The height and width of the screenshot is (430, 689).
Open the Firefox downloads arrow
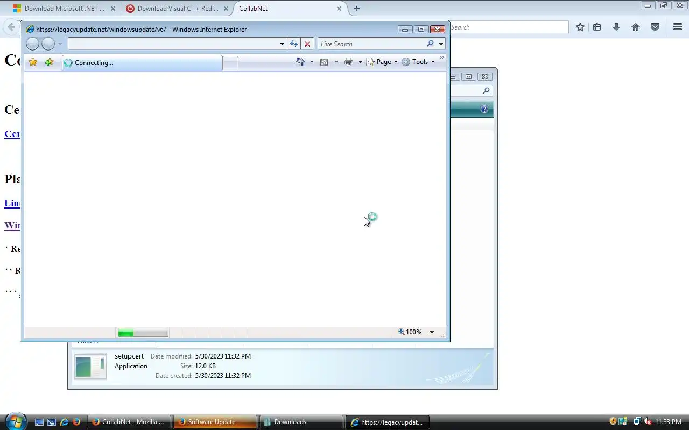[616, 27]
